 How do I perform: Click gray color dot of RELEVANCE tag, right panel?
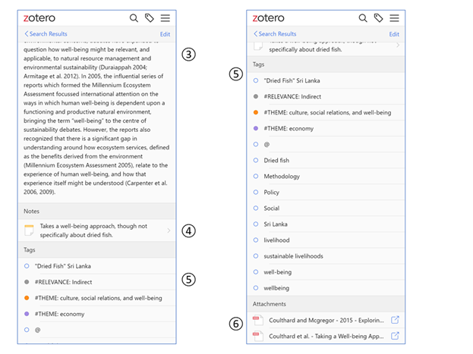tap(256, 96)
